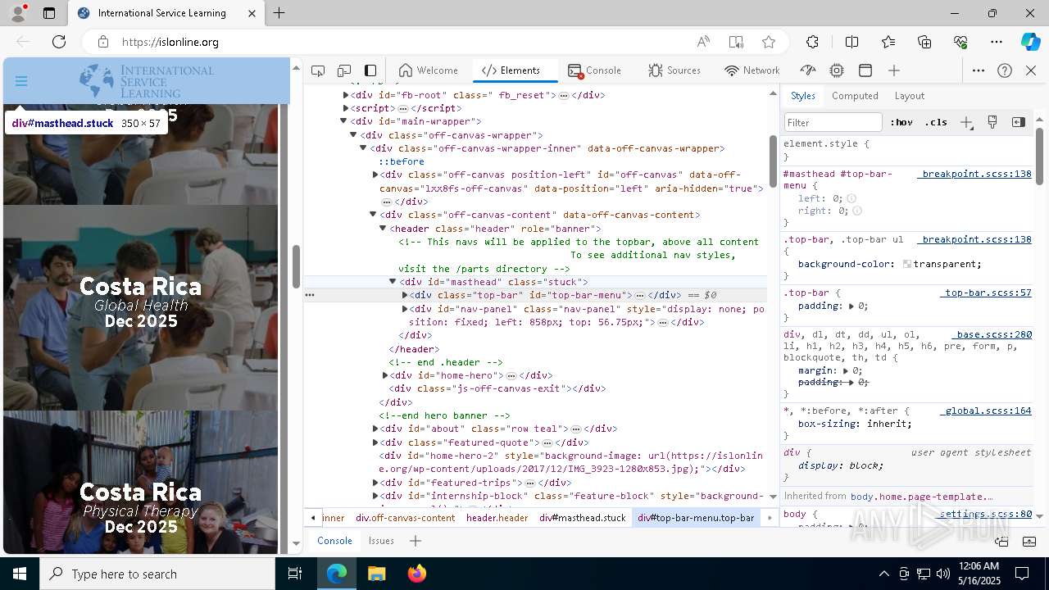Screen dimensions: 1049x590
Task: Collapse the header banner node
Action: tap(383, 229)
